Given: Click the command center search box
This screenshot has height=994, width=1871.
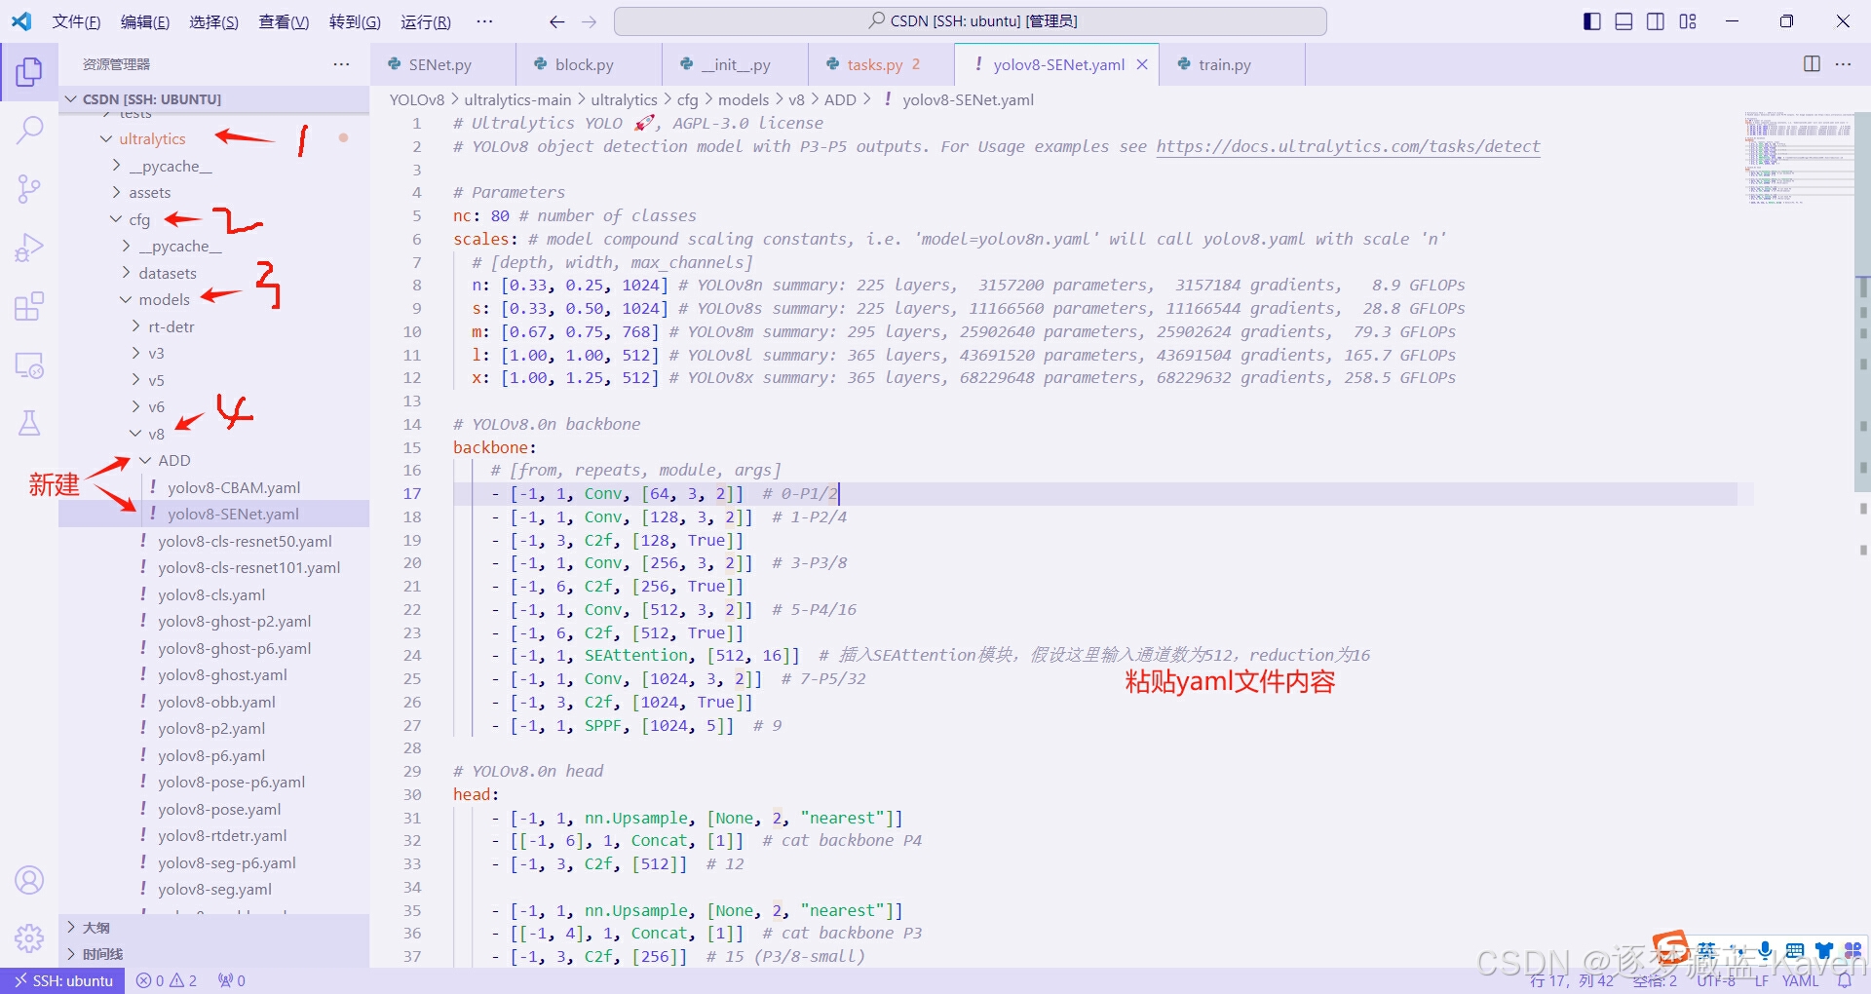Looking at the screenshot, I should click(970, 21).
